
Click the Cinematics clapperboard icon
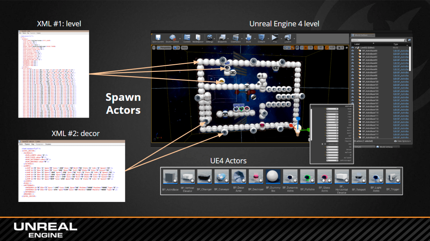click(x=236, y=37)
